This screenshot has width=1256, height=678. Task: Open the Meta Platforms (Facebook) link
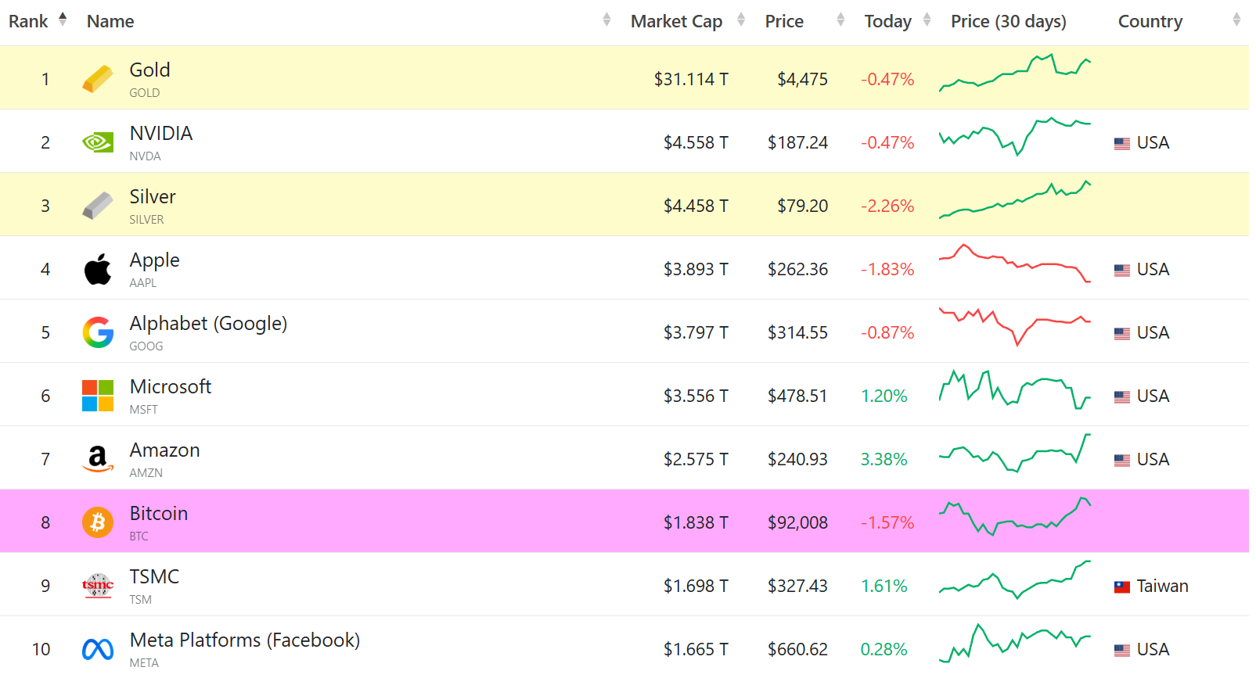(x=244, y=640)
